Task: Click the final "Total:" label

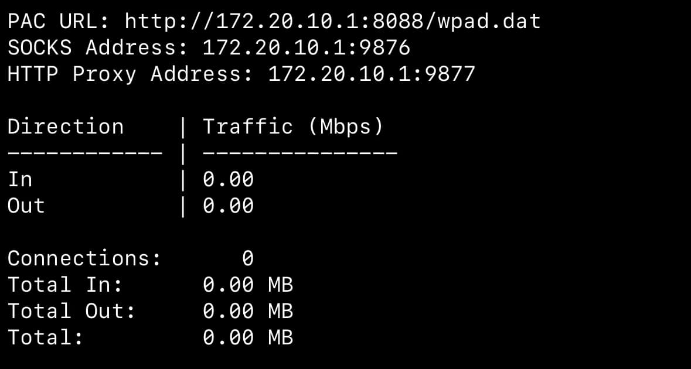Action: [x=45, y=337]
